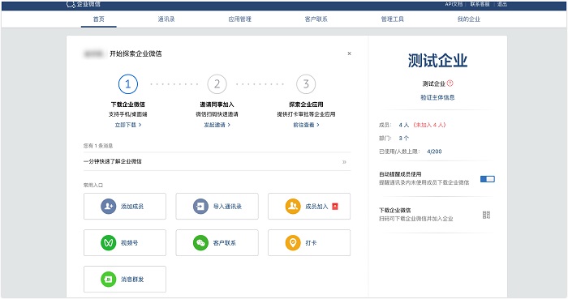The height and width of the screenshot is (299, 568).
Task: Select step 1 circle 下载企业微信
Action: 128,84
